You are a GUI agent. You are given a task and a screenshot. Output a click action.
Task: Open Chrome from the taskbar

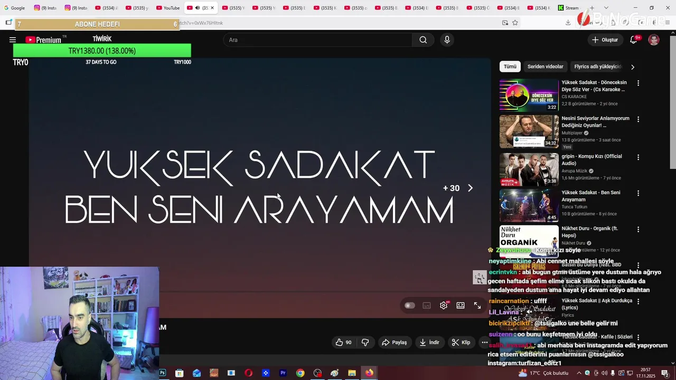coord(300,373)
